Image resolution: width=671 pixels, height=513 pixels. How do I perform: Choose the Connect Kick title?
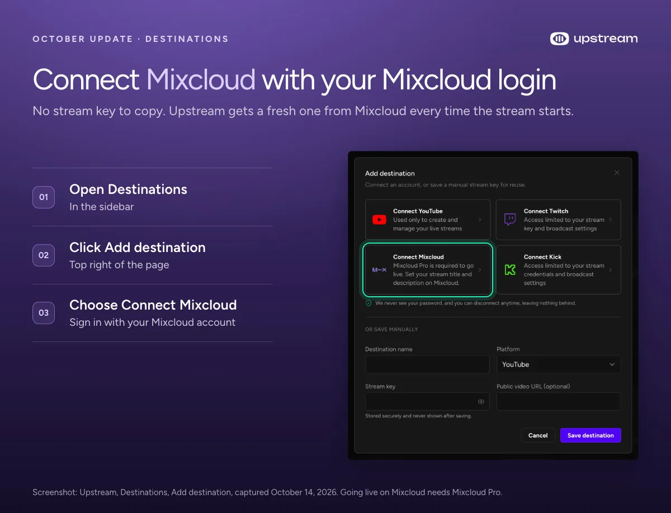542,257
